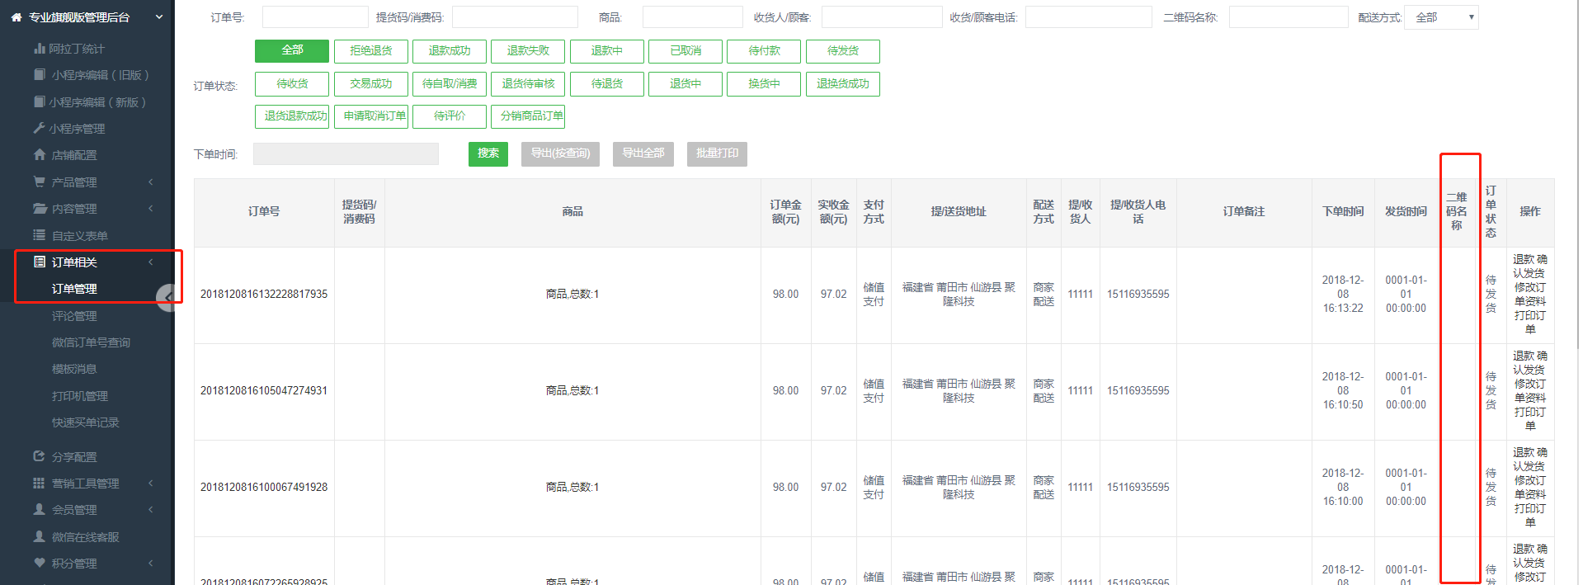Viewport: 1583px width, 585px height.
Task: Click the 下单时间 date range field
Action: coord(346,154)
